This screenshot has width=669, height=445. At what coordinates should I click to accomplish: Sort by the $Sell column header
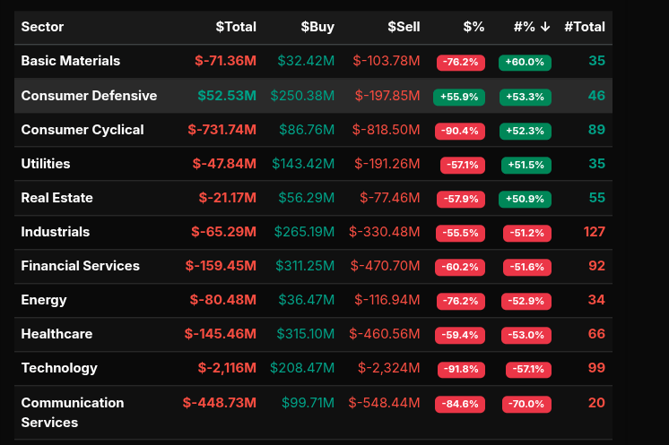[x=404, y=27]
